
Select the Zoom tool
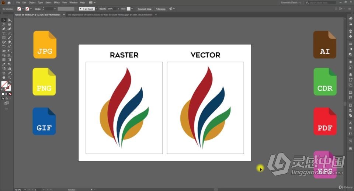tap(10, 77)
